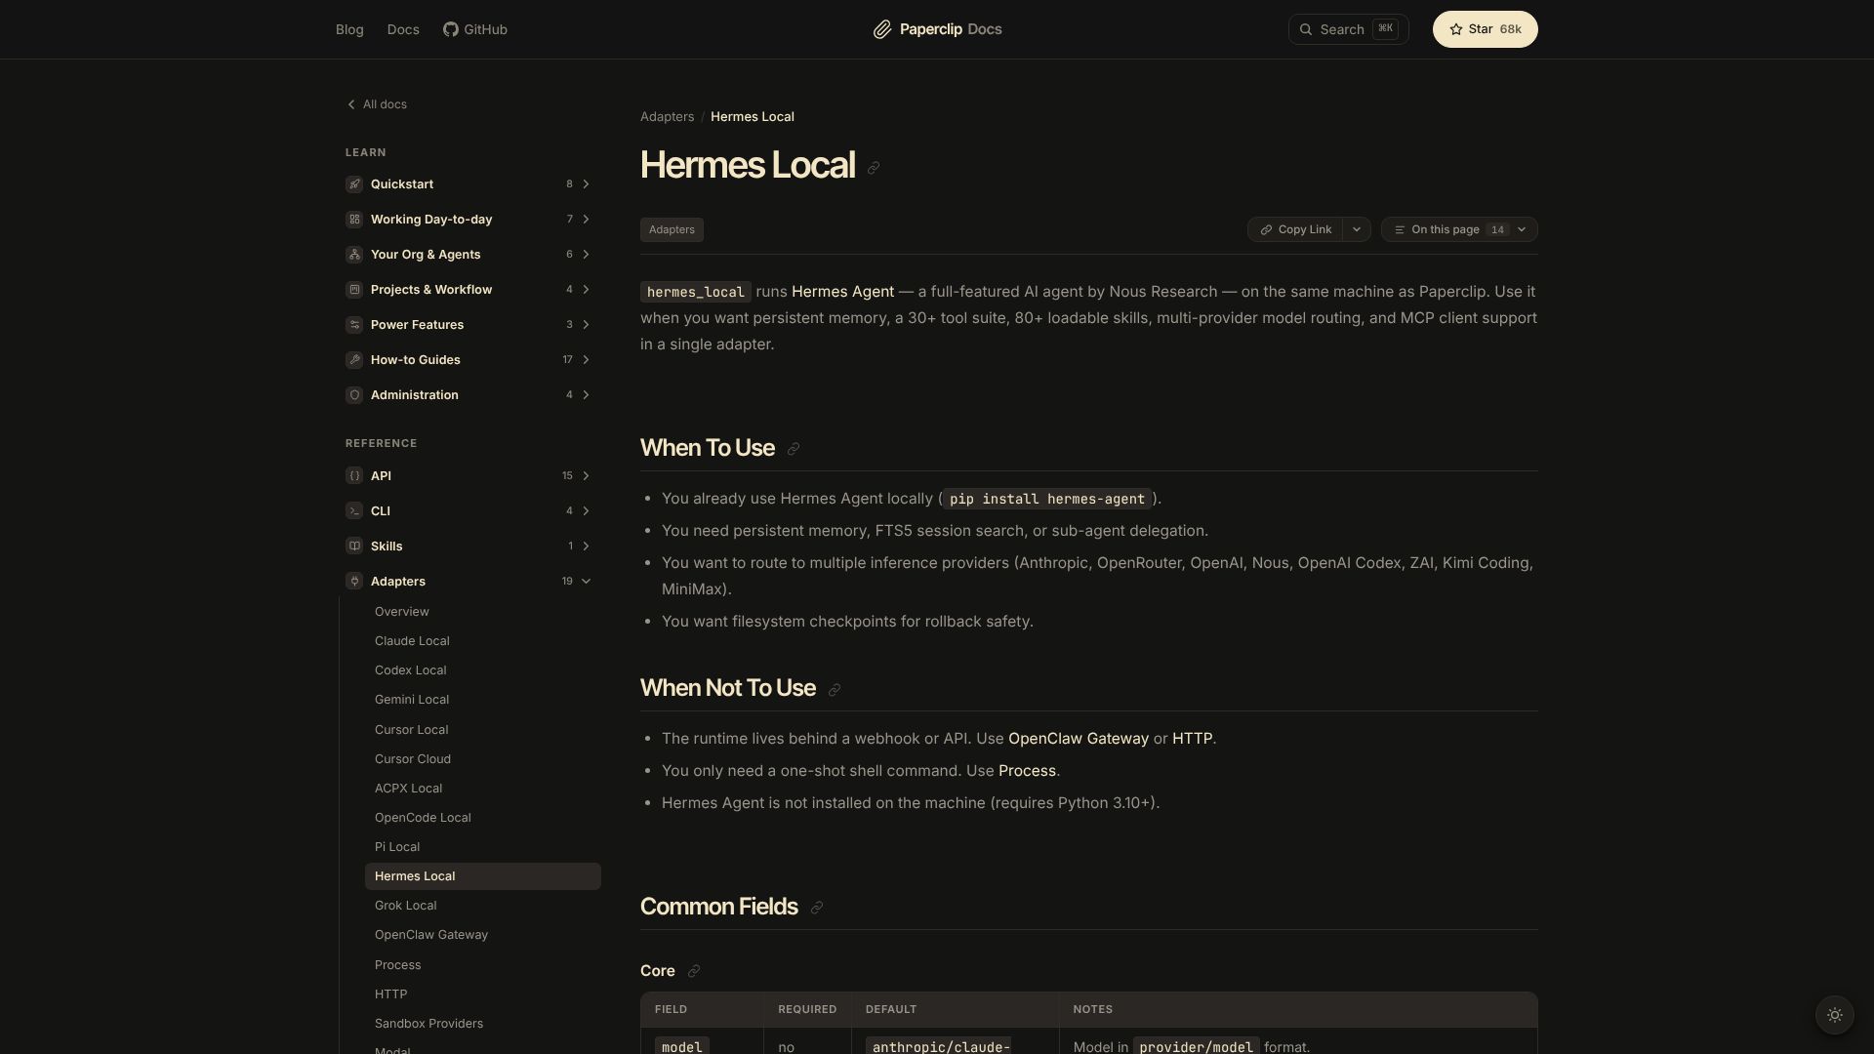Expand How-to Guides chevron
This screenshot has width=1874, height=1054.
coord(586,360)
